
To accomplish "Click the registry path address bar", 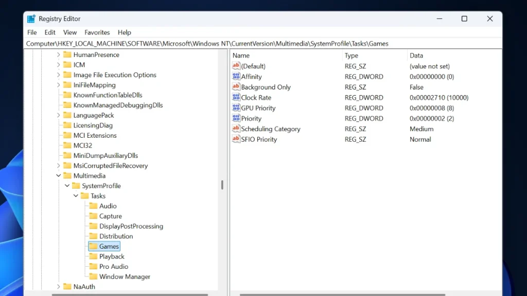I will click(x=263, y=44).
